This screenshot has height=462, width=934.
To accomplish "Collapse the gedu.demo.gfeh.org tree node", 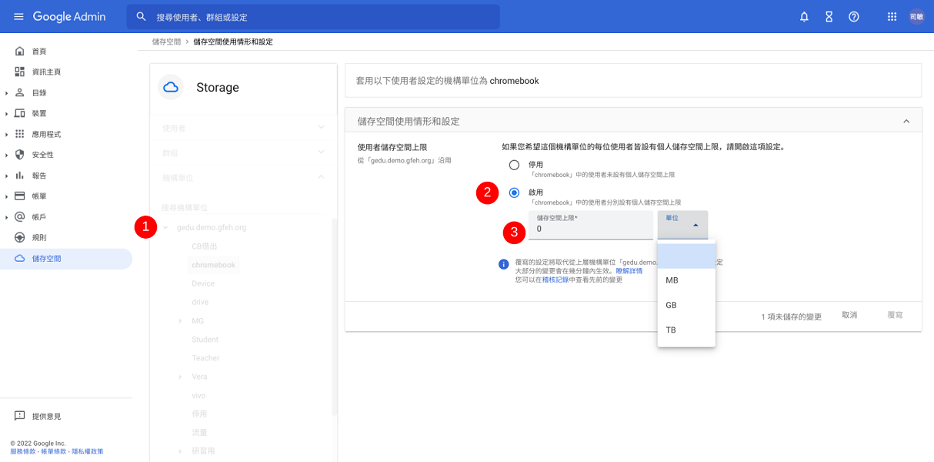I will 165,228.
